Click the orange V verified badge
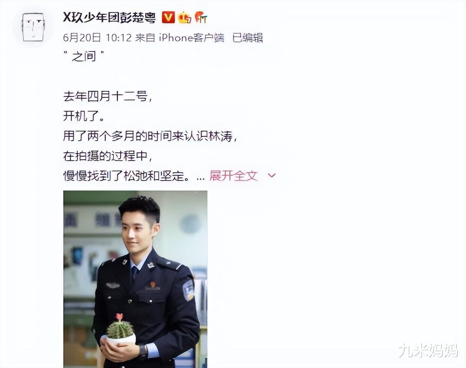The image size is (466, 368). 168,17
